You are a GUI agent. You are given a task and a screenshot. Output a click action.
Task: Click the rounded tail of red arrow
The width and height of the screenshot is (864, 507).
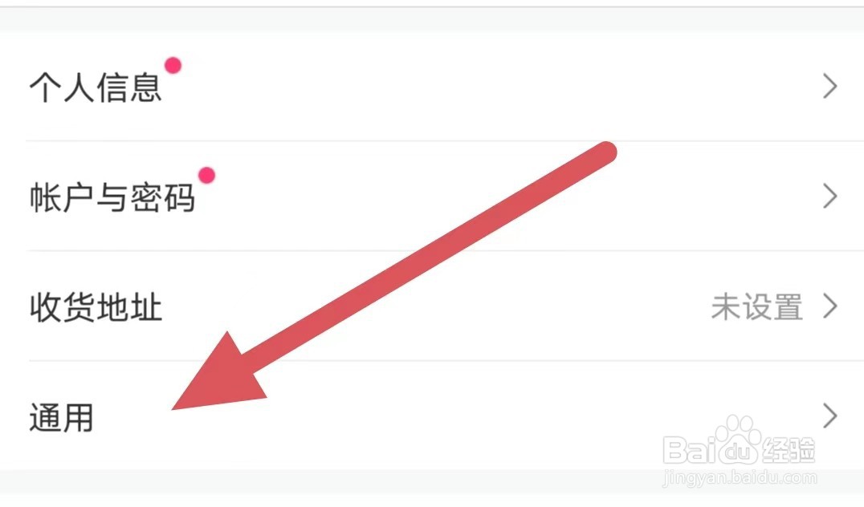[x=605, y=152]
